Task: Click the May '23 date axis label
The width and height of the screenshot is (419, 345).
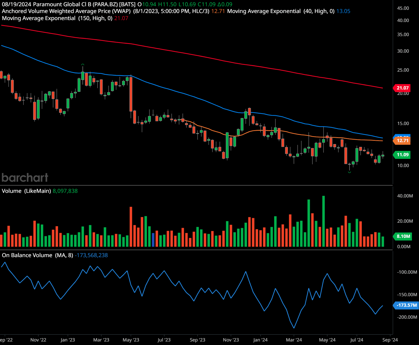Action: pos(131,340)
